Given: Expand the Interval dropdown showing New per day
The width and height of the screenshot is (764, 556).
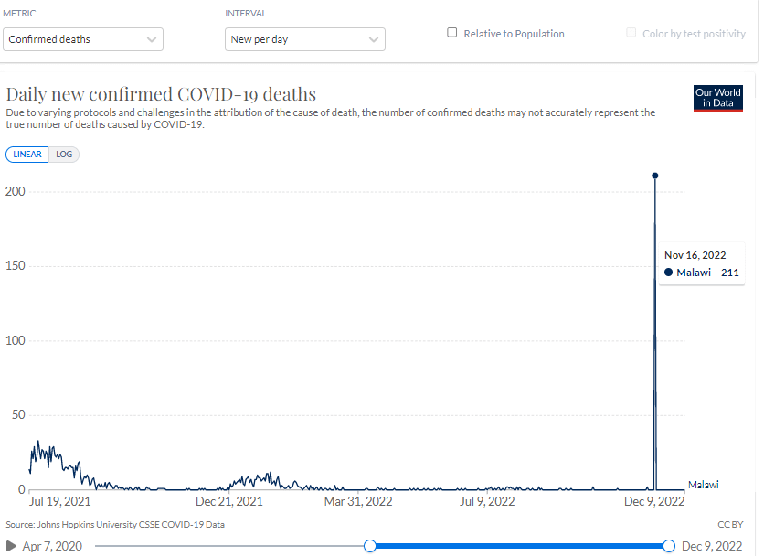Looking at the screenshot, I should pos(304,39).
